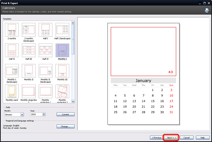Maximize the Print & Export window
This screenshot has width=212, height=142.
point(205,3)
